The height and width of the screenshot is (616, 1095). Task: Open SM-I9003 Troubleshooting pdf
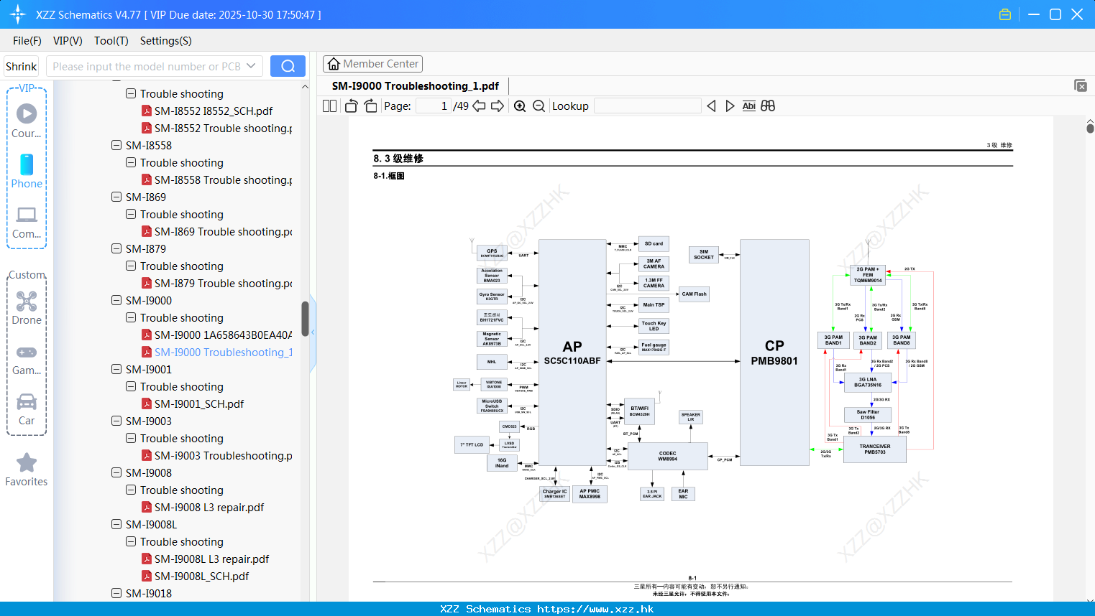(216, 455)
